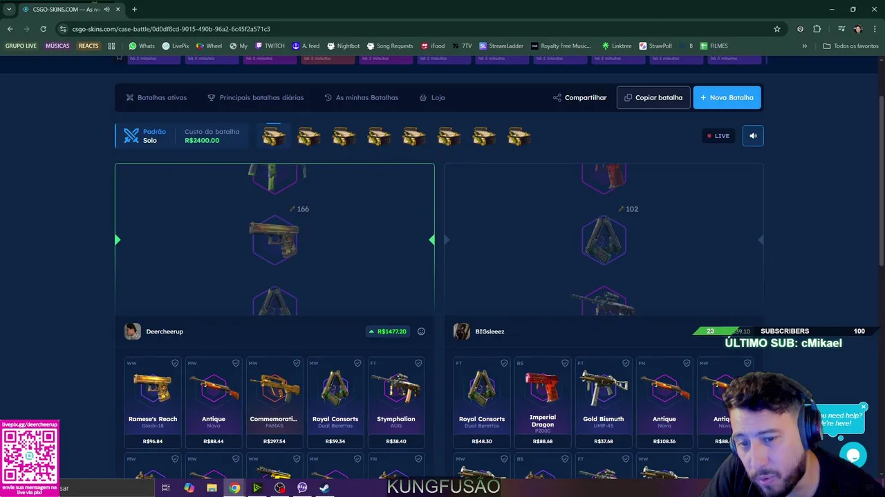Click the shield check on Commemoration FAMAS card
Image resolution: width=885 pixels, height=497 pixels.
297,363
